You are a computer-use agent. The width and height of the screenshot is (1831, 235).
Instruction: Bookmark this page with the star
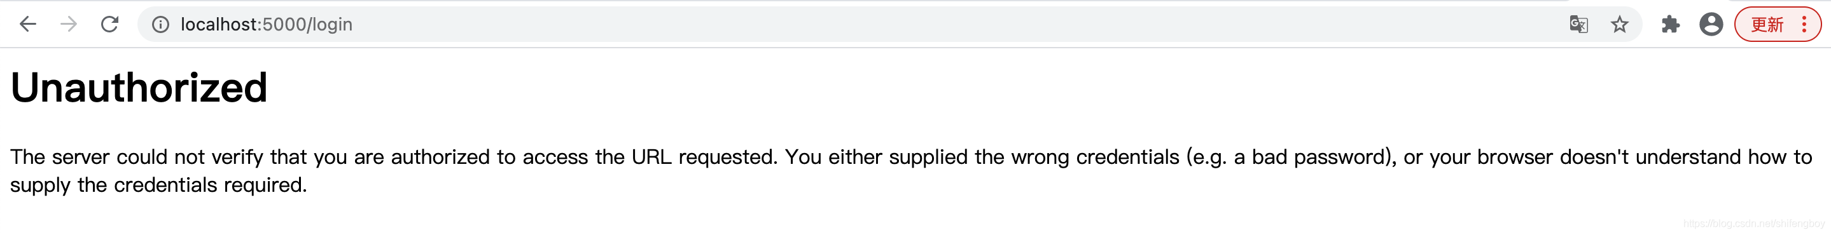coord(1619,25)
